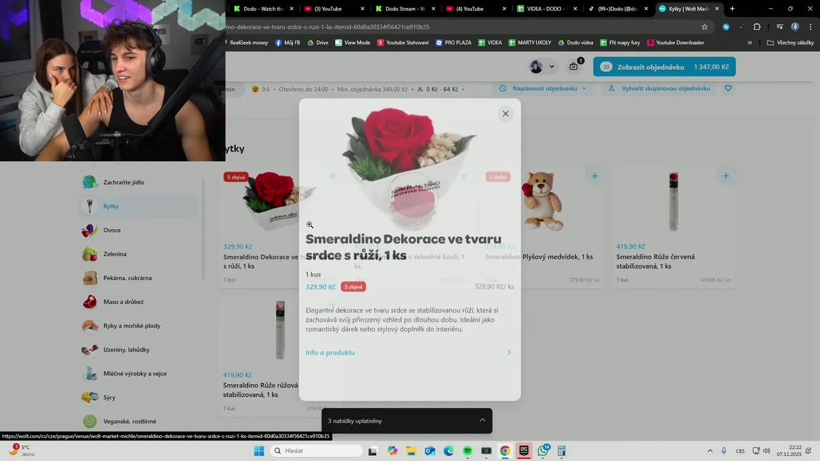Image resolution: width=820 pixels, height=461 pixels.
Task: Show more bookmarks with double chevron
Action: click(x=750, y=43)
